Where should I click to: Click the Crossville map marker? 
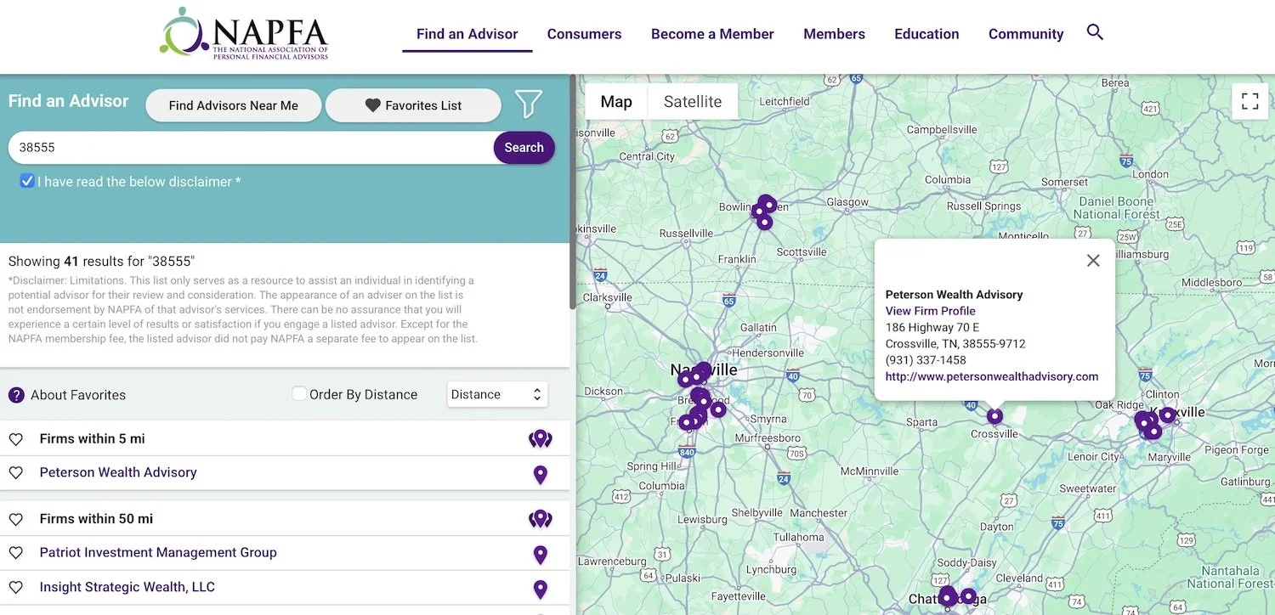[994, 416]
